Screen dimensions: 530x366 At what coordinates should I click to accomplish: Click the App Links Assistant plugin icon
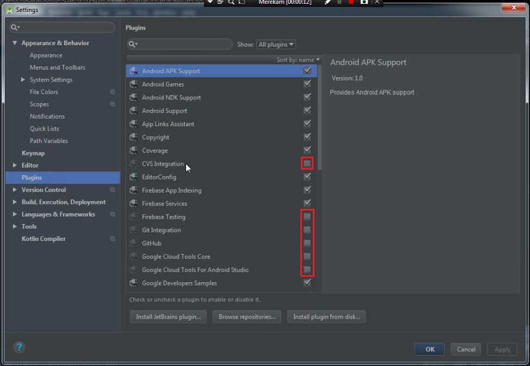pyautogui.click(x=133, y=124)
